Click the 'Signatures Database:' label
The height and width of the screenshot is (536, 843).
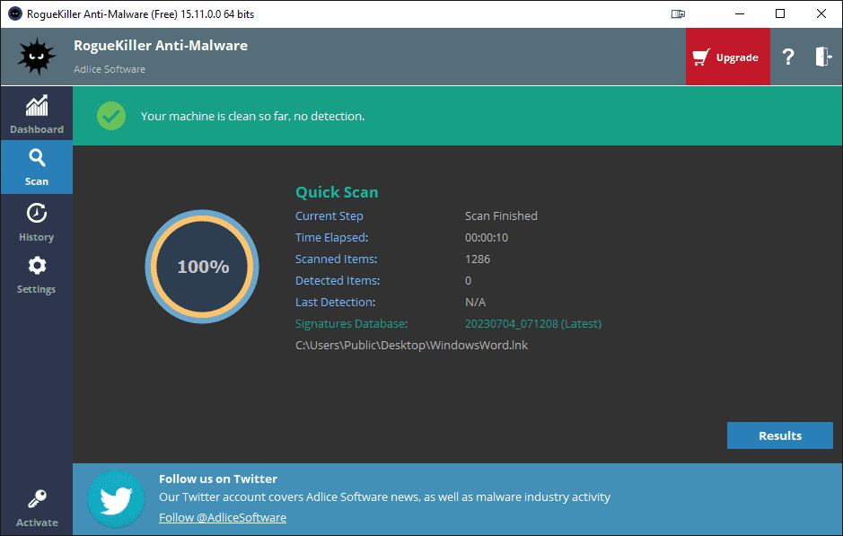pyautogui.click(x=352, y=323)
